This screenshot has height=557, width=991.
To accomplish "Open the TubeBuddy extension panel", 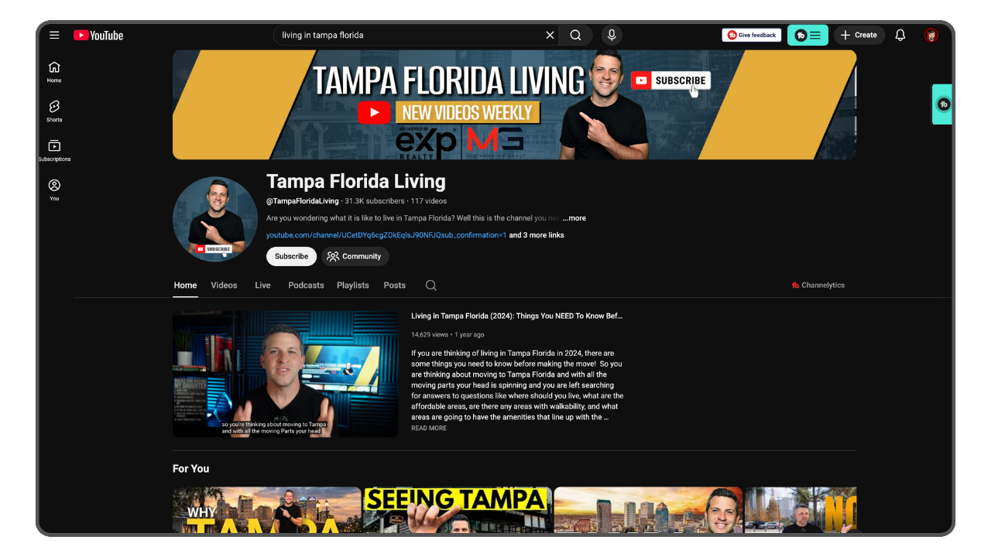I will [808, 35].
